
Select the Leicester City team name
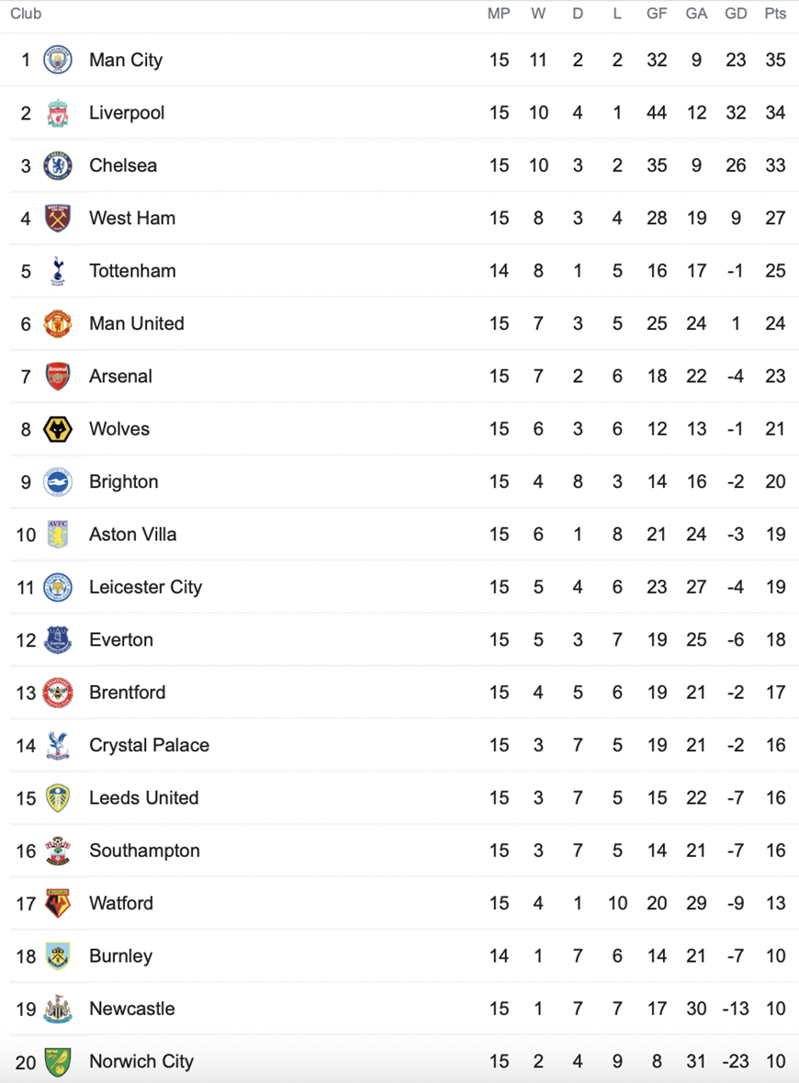[x=146, y=587]
